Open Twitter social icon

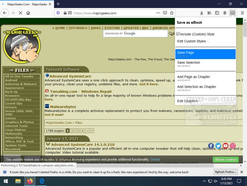click(x=218, y=146)
